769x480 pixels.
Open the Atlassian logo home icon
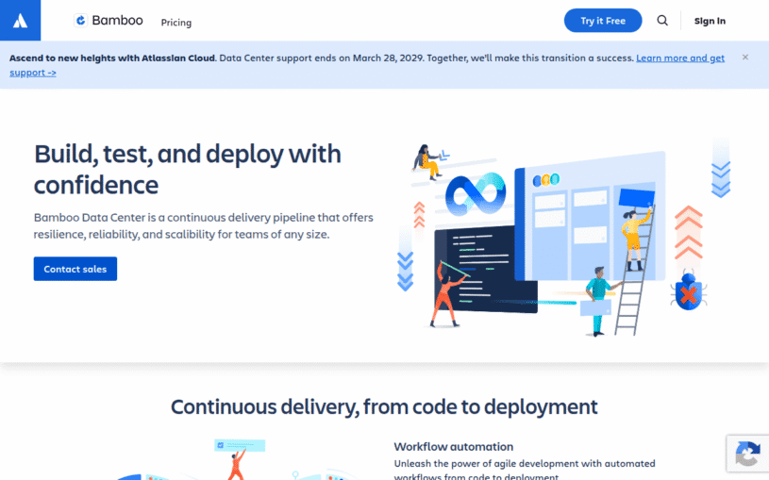pyautogui.click(x=20, y=20)
